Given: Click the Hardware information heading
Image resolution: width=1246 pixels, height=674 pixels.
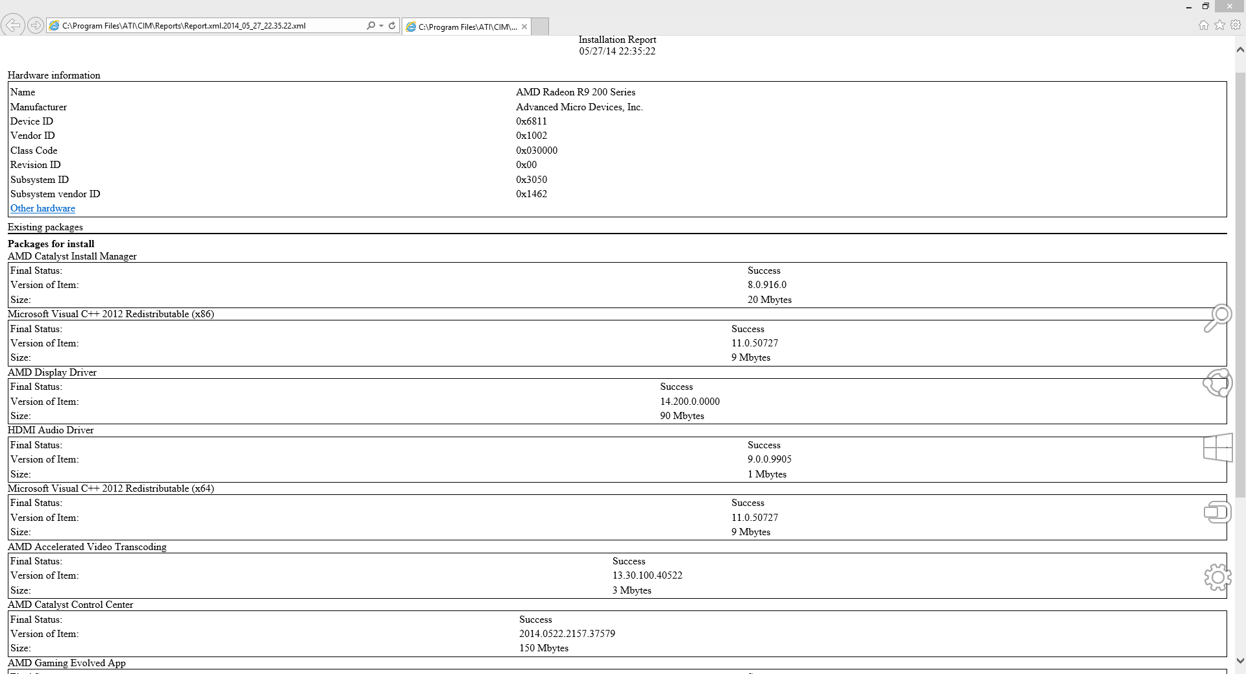Looking at the screenshot, I should [54, 75].
